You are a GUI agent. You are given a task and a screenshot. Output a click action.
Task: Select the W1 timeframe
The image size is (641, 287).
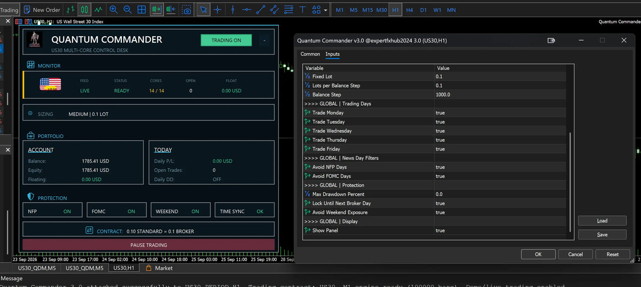click(x=437, y=10)
